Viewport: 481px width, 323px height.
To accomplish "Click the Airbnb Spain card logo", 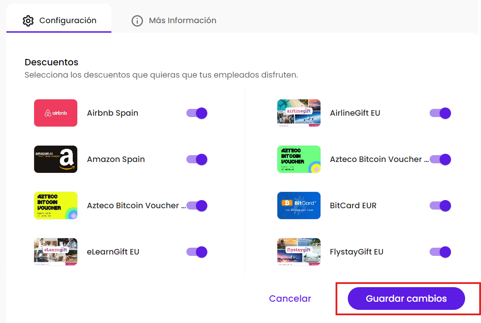I will [x=55, y=113].
